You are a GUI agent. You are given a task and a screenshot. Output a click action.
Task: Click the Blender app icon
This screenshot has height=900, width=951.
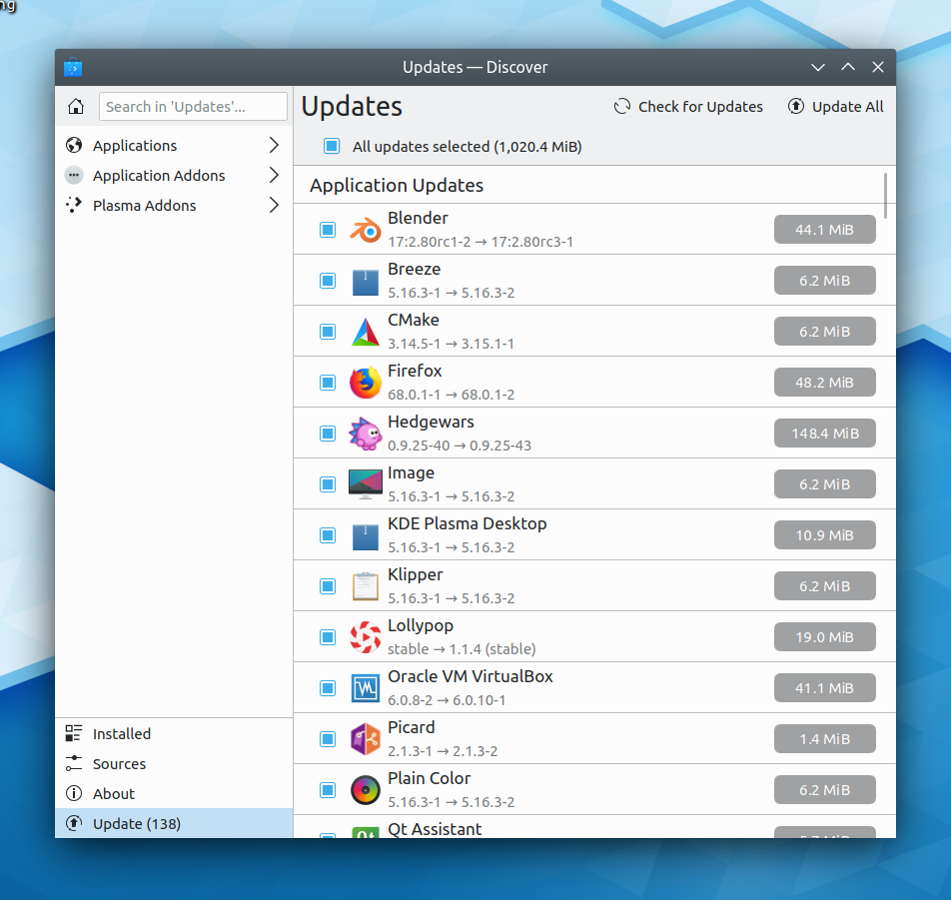coord(366,230)
